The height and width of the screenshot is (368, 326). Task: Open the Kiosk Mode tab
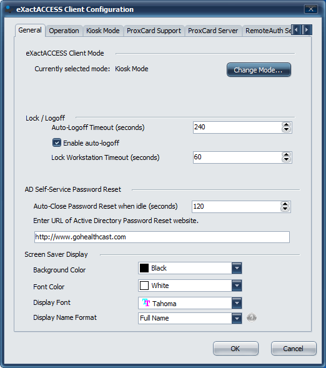[x=102, y=31]
